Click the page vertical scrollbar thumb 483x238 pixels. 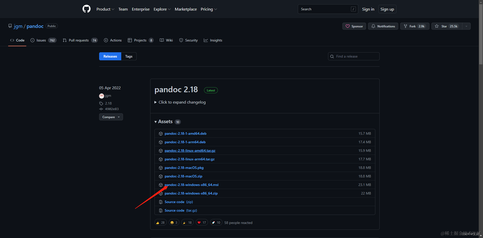481,34
